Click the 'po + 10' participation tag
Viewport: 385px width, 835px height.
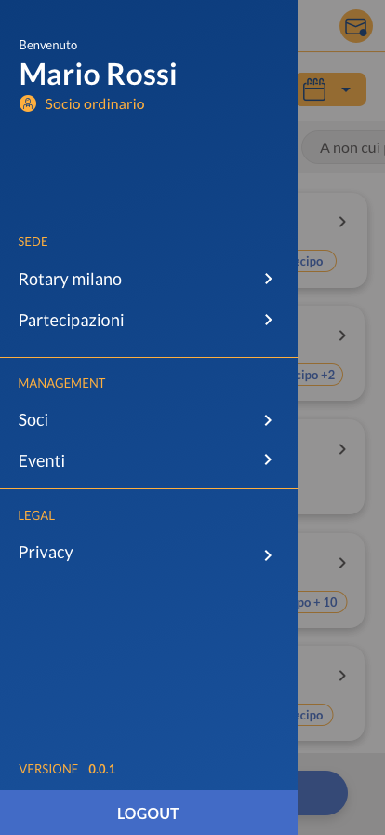[x=322, y=602]
